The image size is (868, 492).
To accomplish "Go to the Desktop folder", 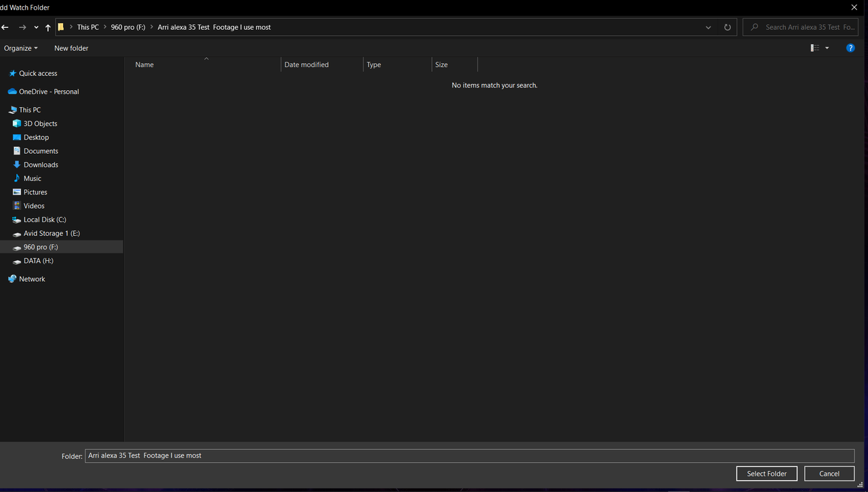I will [36, 137].
